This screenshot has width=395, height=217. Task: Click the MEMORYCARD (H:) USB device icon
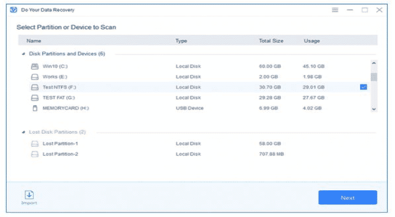point(35,108)
